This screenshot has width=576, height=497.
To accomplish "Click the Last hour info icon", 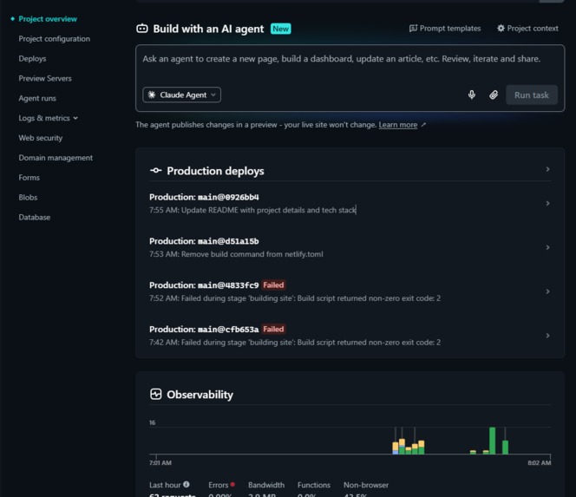I will (x=187, y=485).
